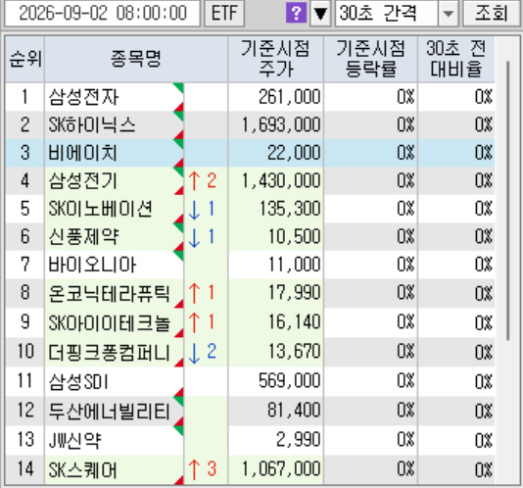Select the 더핑크퐁컴퍼니 stock name
The width and height of the screenshot is (523, 488).
(x=110, y=352)
